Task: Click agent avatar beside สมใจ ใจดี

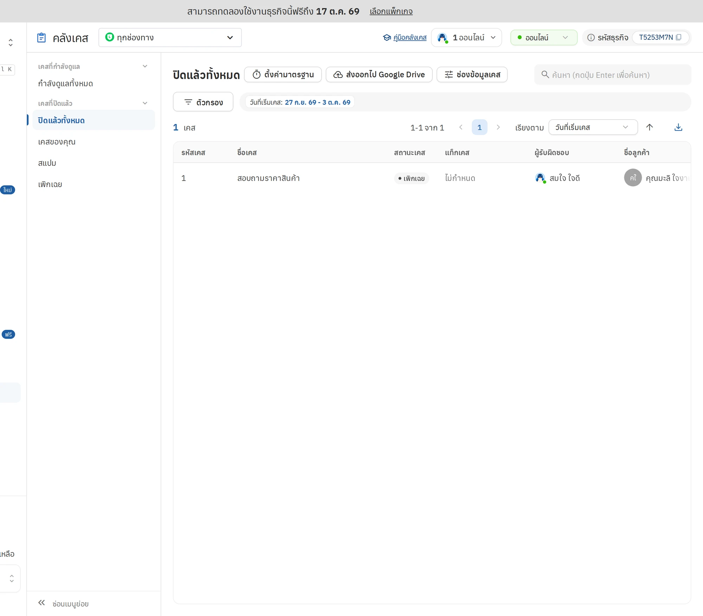Action: [x=540, y=178]
